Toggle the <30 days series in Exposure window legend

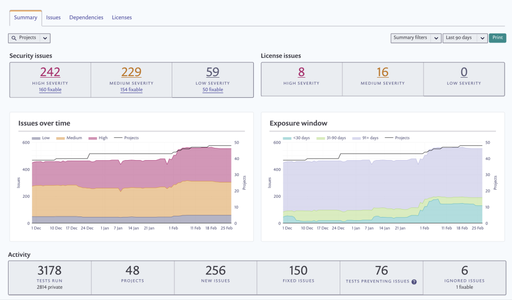(x=296, y=138)
